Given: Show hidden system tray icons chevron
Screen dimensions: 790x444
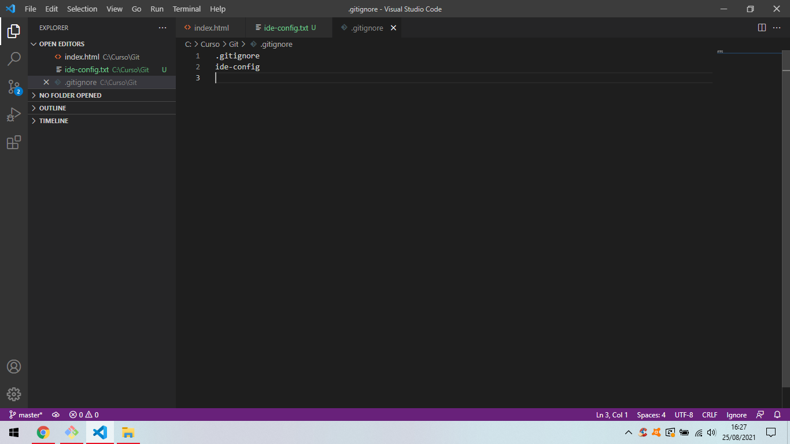Looking at the screenshot, I should (x=629, y=432).
